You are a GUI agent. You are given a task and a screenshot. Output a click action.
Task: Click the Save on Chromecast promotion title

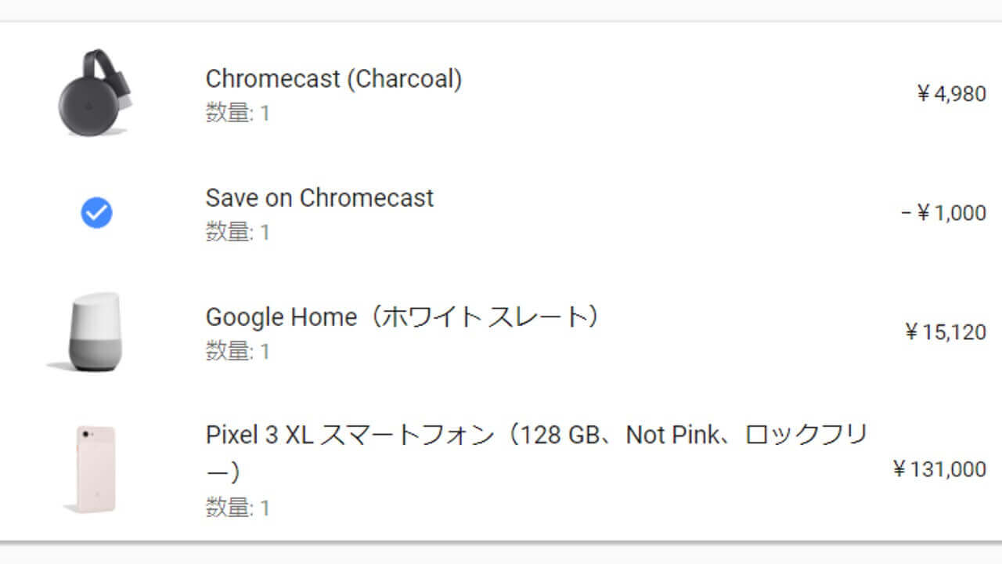click(x=319, y=198)
